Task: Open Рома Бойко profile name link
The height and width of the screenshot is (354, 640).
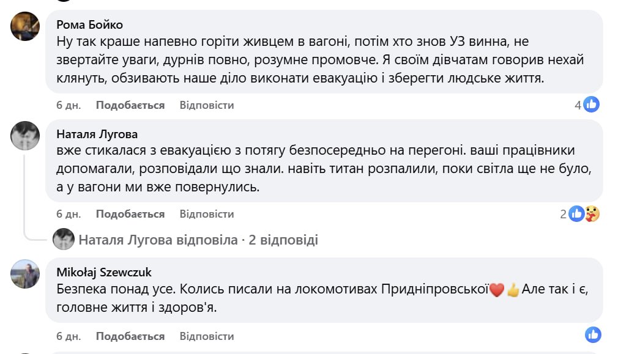Action: click(x=89, y=24)
